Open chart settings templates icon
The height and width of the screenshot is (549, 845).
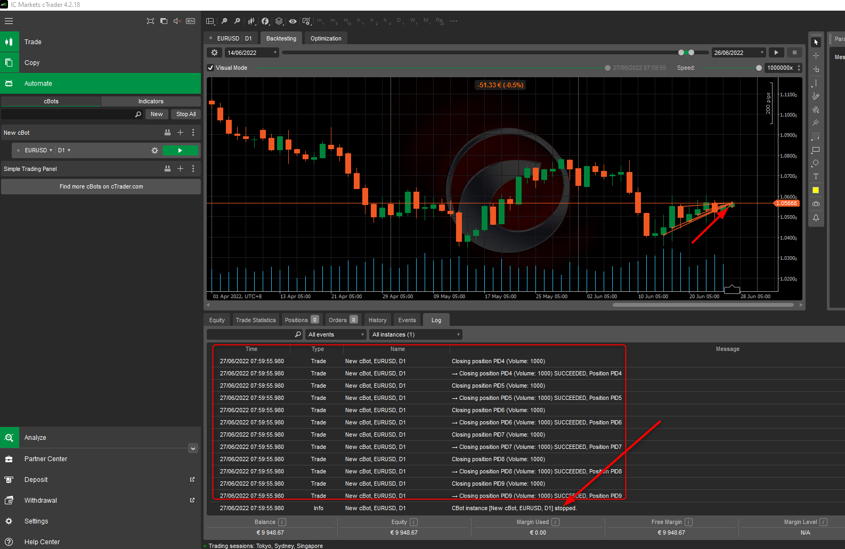[306, 21]
